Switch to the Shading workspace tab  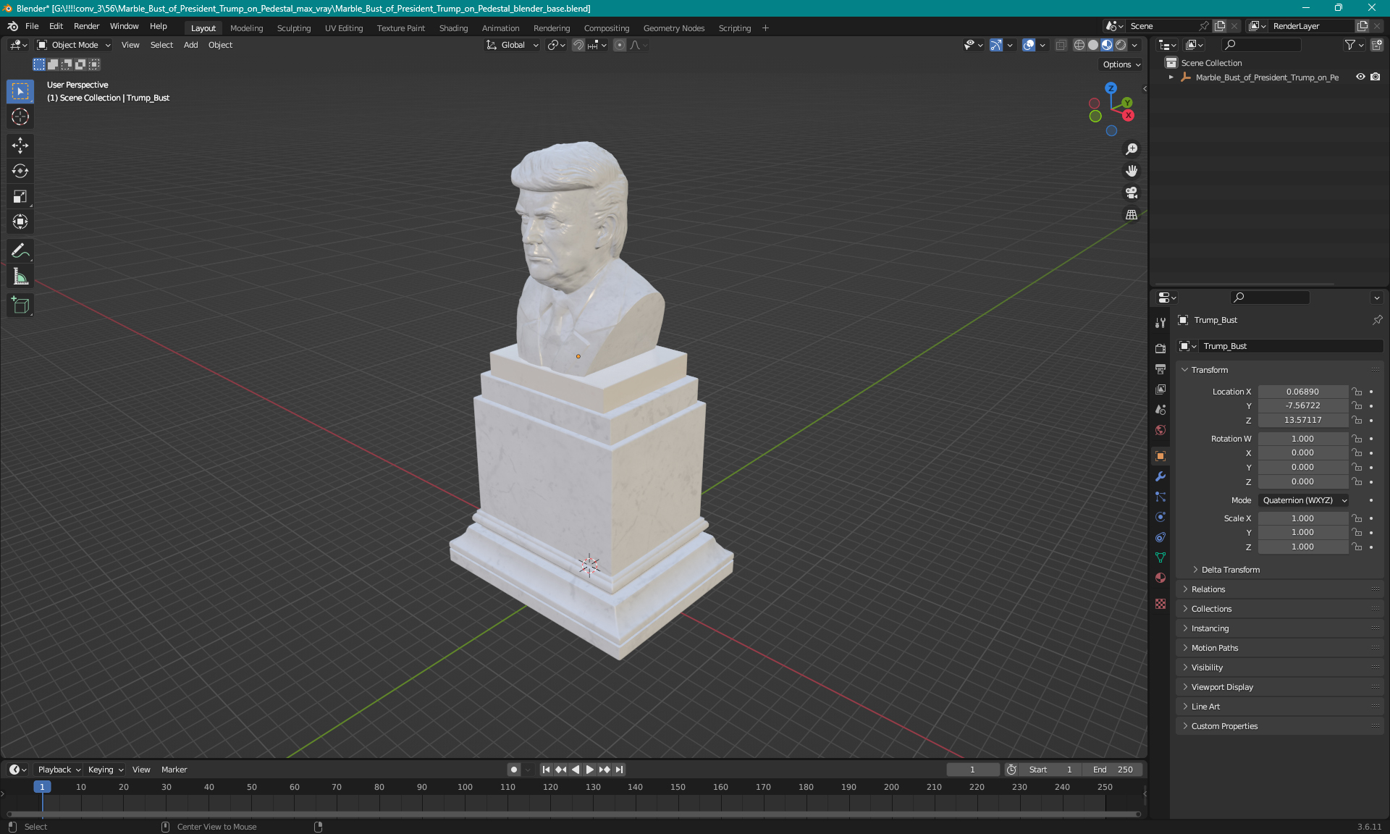(x=453, y=28)
